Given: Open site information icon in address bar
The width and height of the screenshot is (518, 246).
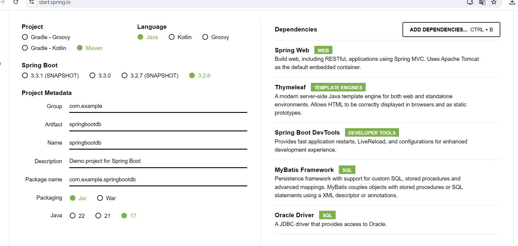Looking at the screenshot, I should click(x=32, y=2).
